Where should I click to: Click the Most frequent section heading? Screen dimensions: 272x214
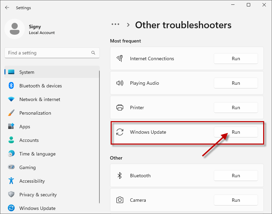[x=125, y=41]
